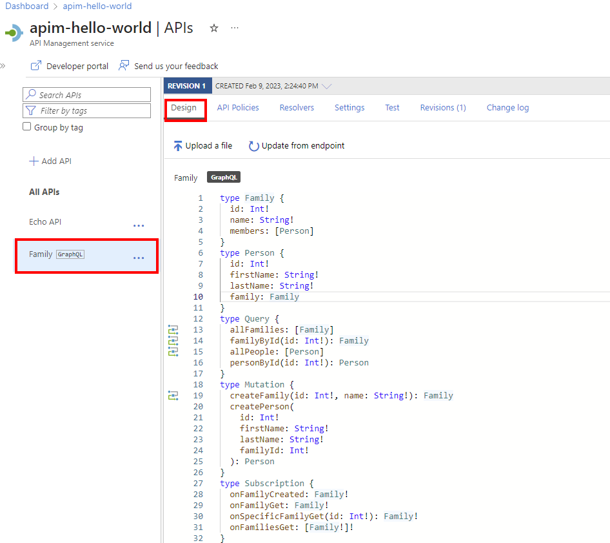Open the more options ellipsis beside the star
610x543 pixels.
235,28
